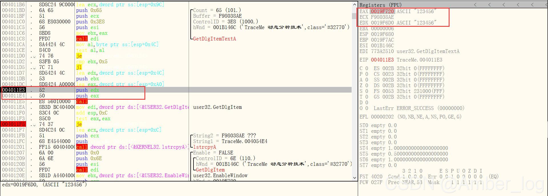Select the String1 = TraceMe.004054E4 comment
The image size is (548, 196).
230,141
